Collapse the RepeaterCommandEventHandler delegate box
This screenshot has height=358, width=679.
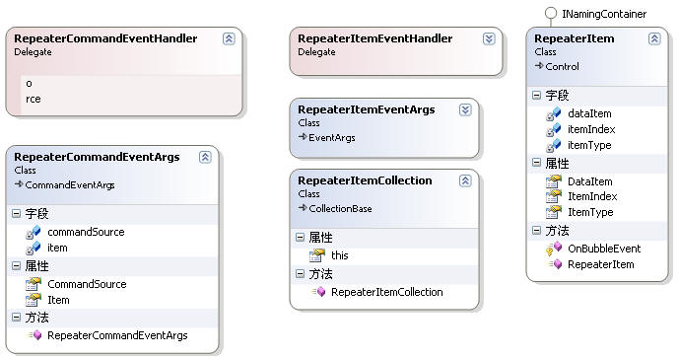[x=229, y=39]
